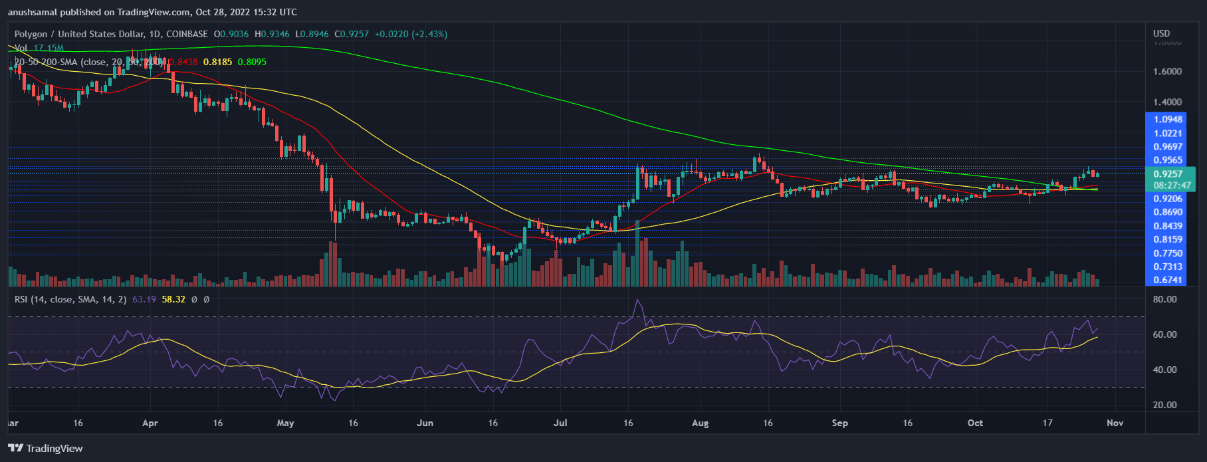Click the Jul label on the time axis

[560, 423]
